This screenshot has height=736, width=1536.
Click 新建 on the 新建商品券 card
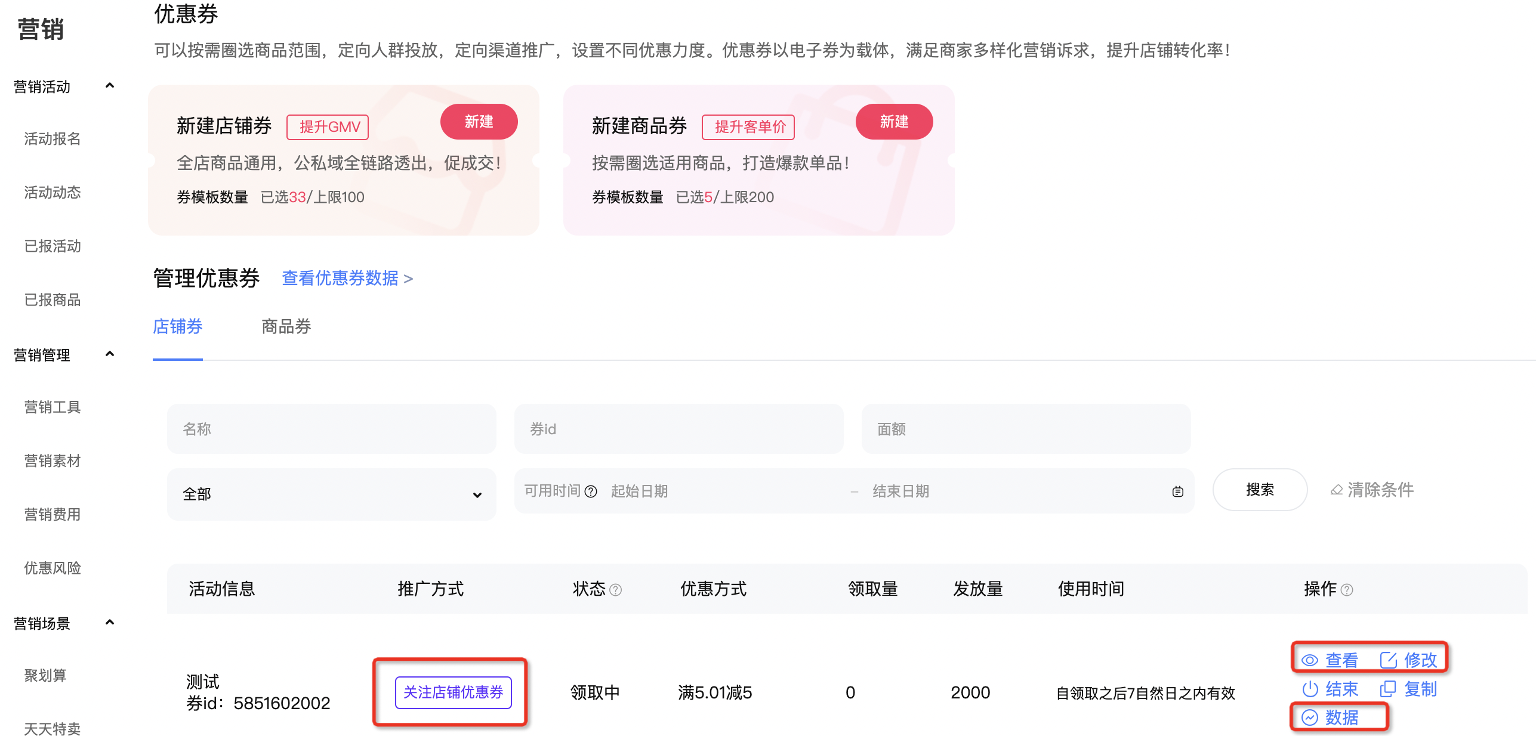(895, 122)
